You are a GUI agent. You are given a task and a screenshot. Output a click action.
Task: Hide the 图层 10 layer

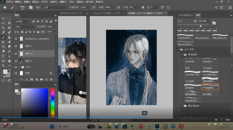(16, 54)
